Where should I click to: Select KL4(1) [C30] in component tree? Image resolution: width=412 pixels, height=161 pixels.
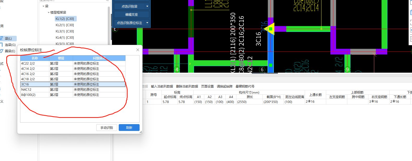click(65, 38)
